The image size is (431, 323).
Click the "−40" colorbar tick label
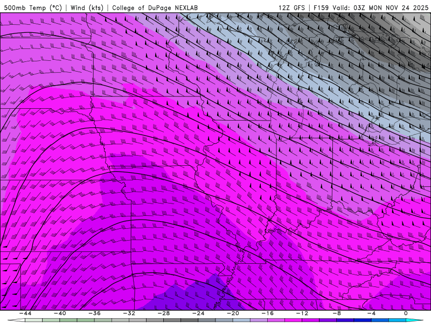(x=60, y=313)
